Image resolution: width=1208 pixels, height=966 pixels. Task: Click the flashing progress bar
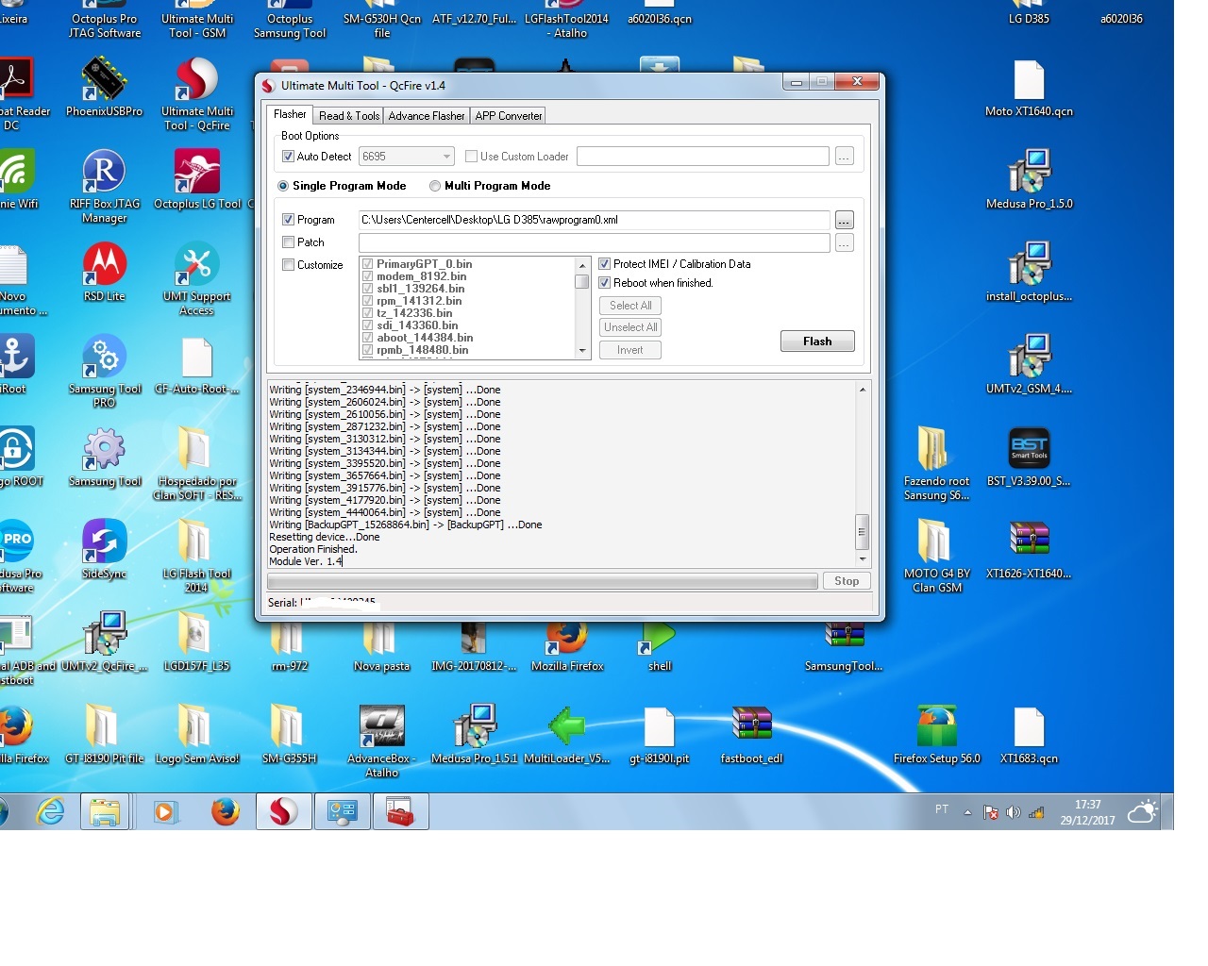543,582
